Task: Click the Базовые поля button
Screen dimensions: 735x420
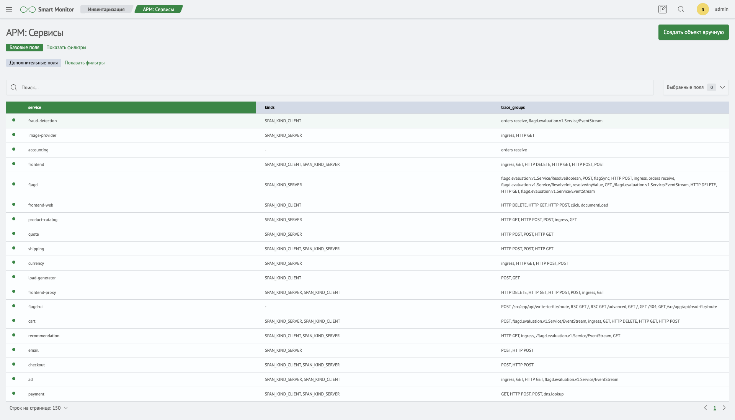Action: pyautogui.click(x=24, y=48)
